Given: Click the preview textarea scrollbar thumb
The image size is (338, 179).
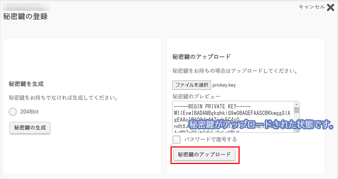Looking at the screenshot, I should point(297,110).
